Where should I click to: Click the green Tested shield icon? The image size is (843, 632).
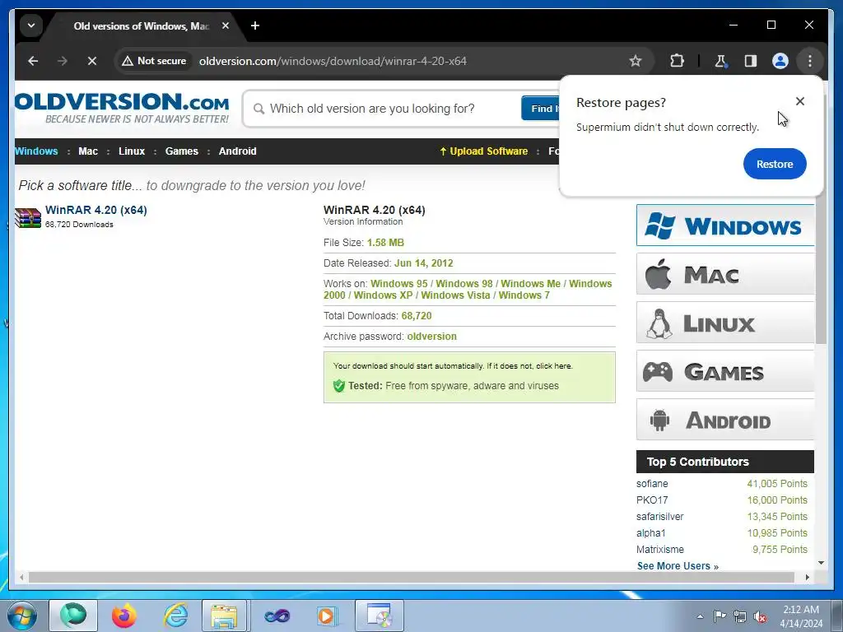click(x=338, y=386)
